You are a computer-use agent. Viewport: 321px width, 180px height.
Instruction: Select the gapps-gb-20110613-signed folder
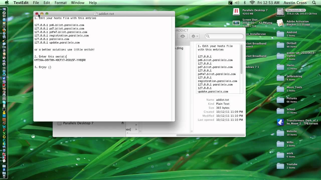coord(280,56)
